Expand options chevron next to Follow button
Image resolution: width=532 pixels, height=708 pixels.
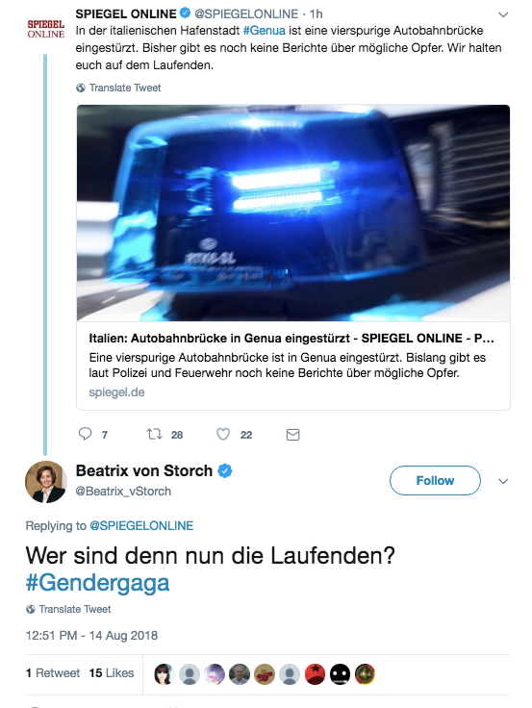click(x=503, y=481)
